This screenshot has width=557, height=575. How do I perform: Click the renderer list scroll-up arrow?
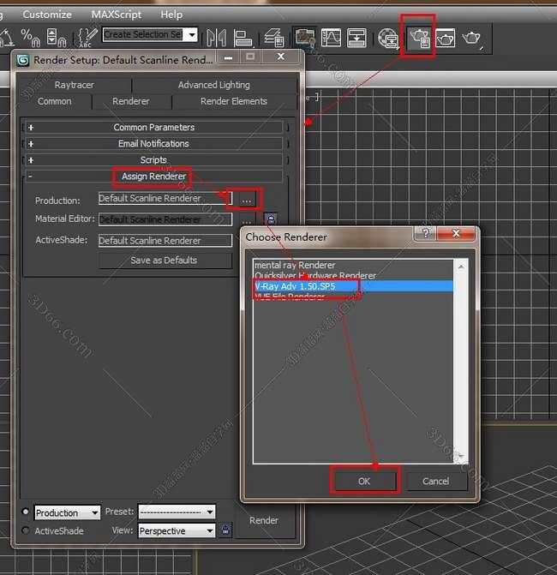(x=461, y=267)
